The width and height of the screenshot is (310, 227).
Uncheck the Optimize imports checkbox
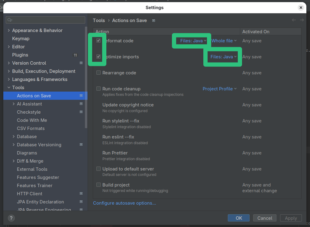98,57
